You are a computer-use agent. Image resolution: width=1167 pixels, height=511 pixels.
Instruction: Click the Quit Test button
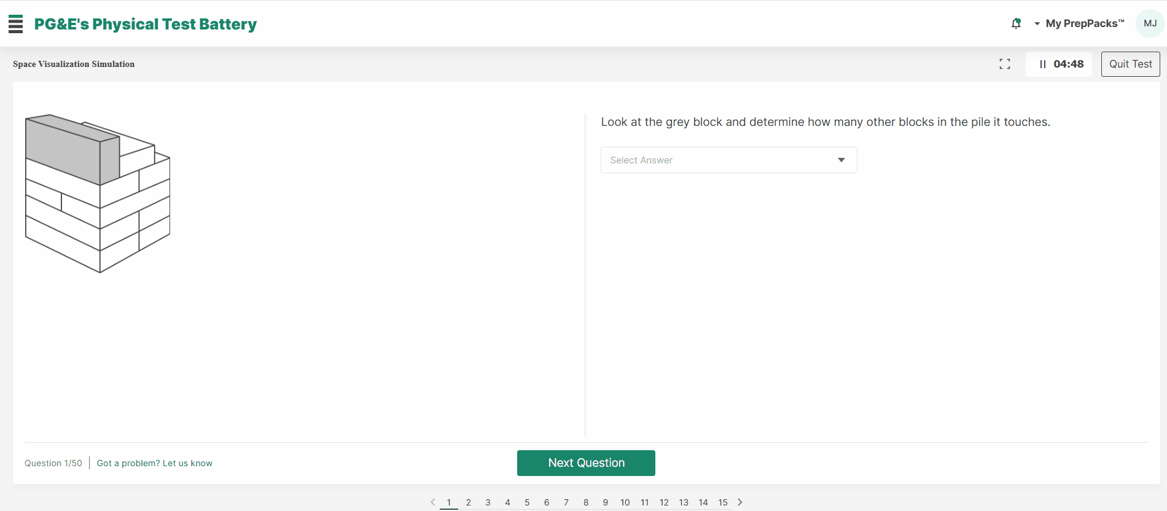pos(1130,64)
